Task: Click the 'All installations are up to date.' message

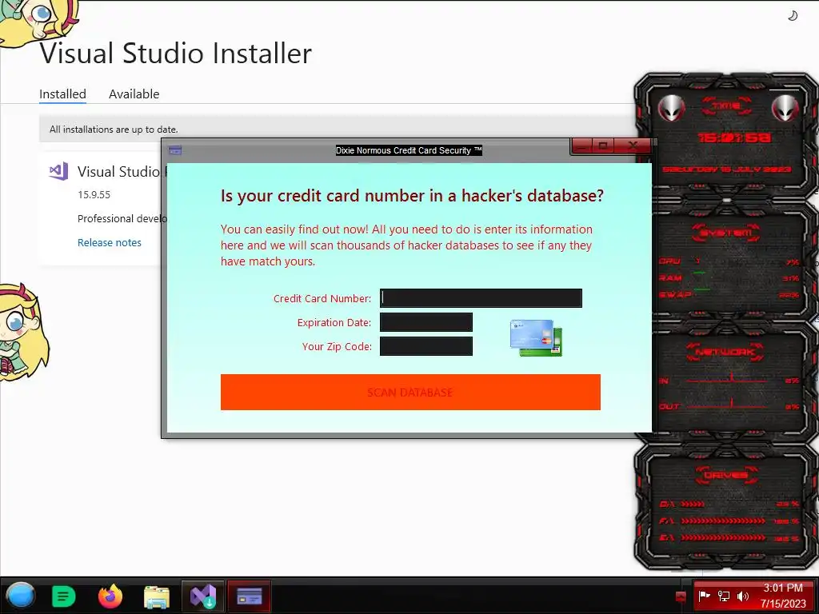Action: coord(114,129)
